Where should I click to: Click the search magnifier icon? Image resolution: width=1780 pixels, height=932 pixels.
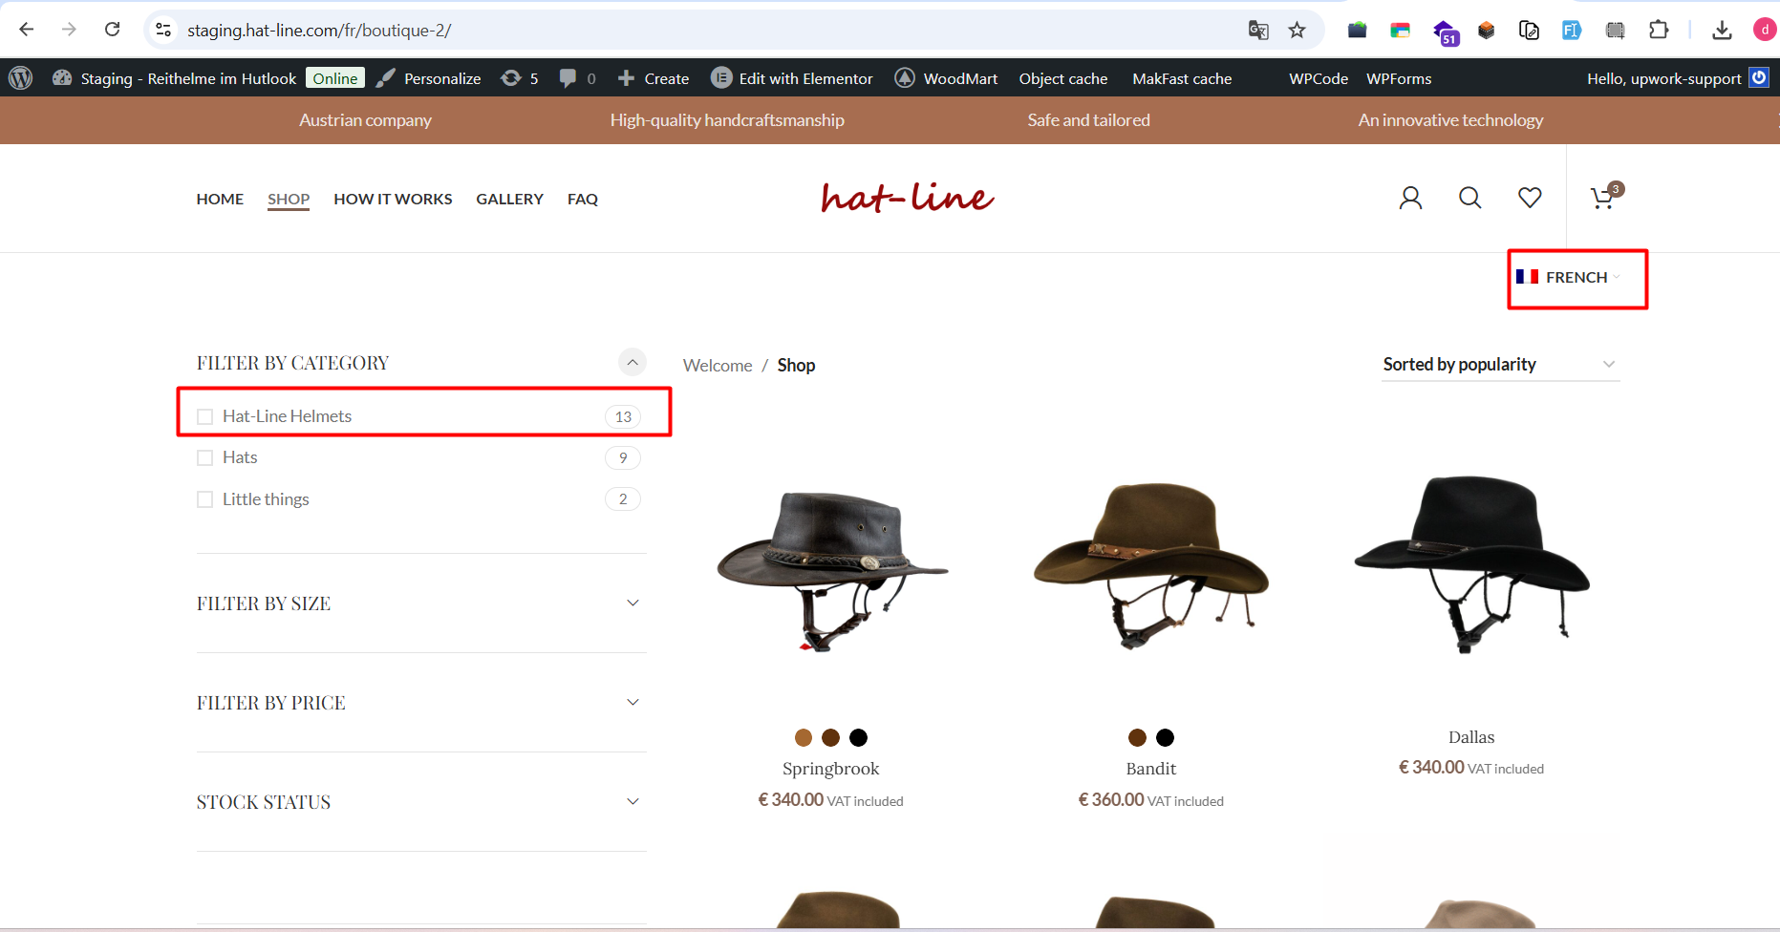coord(1469,198)
